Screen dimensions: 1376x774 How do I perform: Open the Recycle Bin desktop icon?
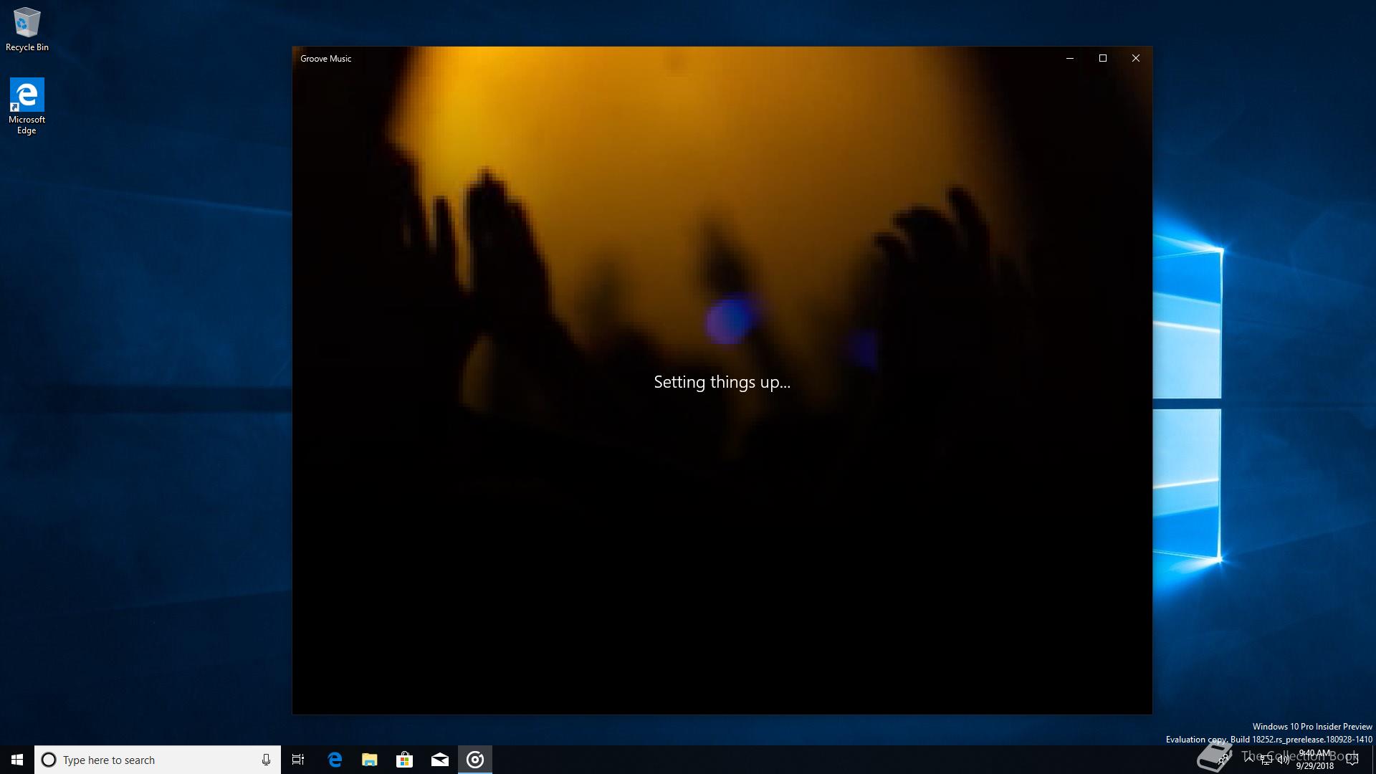[27, 29]
